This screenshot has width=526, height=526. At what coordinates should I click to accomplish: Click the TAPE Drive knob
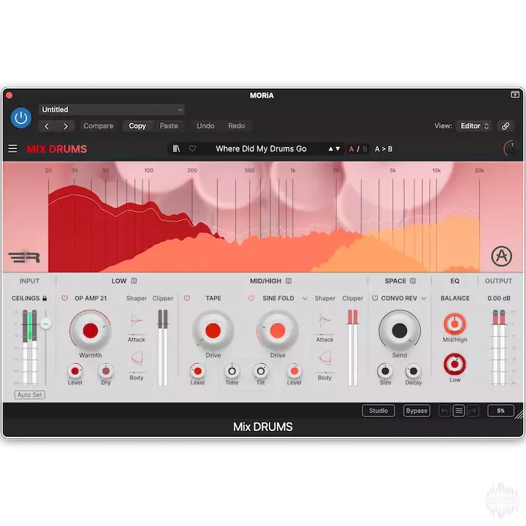[213, 330]
